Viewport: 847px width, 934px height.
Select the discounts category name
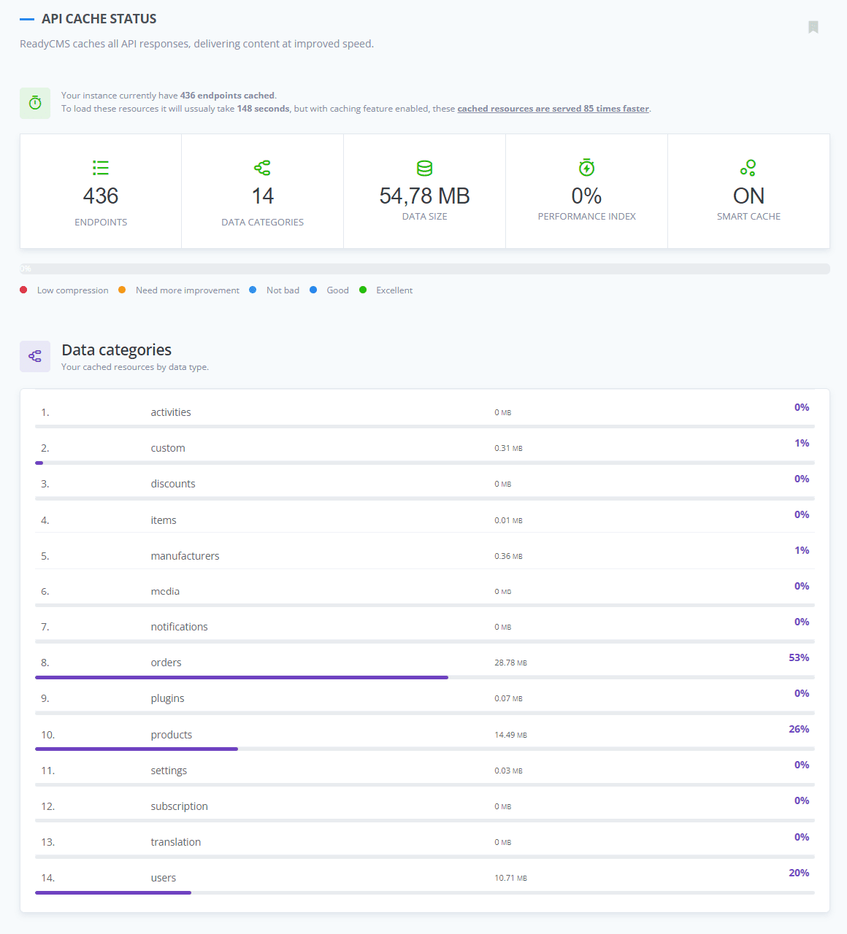pyautogui.click(x=173, y=484)
